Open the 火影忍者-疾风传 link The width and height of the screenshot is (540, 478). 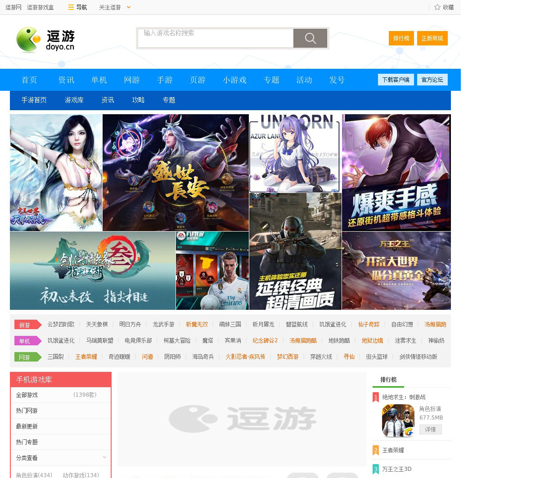[x=245, y=357]
